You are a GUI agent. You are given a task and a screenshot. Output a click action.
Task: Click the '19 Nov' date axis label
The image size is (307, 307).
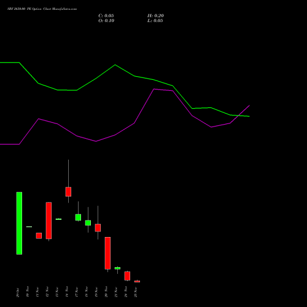click(96, 292)
